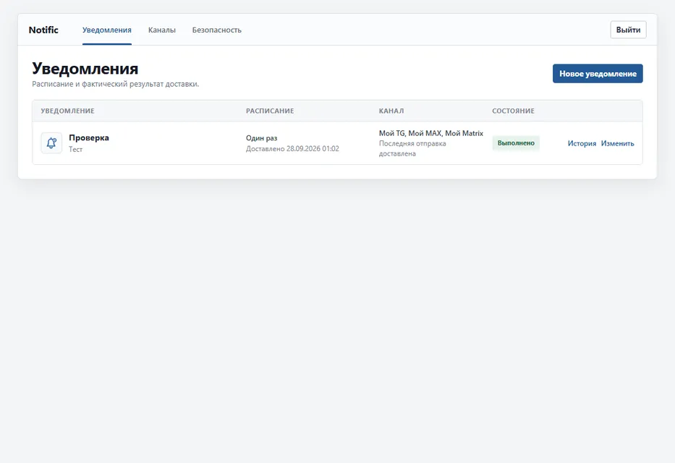This screenshot has height=463, width=675.
Task: Click the Состояние column header
Action: pos(513,111)
